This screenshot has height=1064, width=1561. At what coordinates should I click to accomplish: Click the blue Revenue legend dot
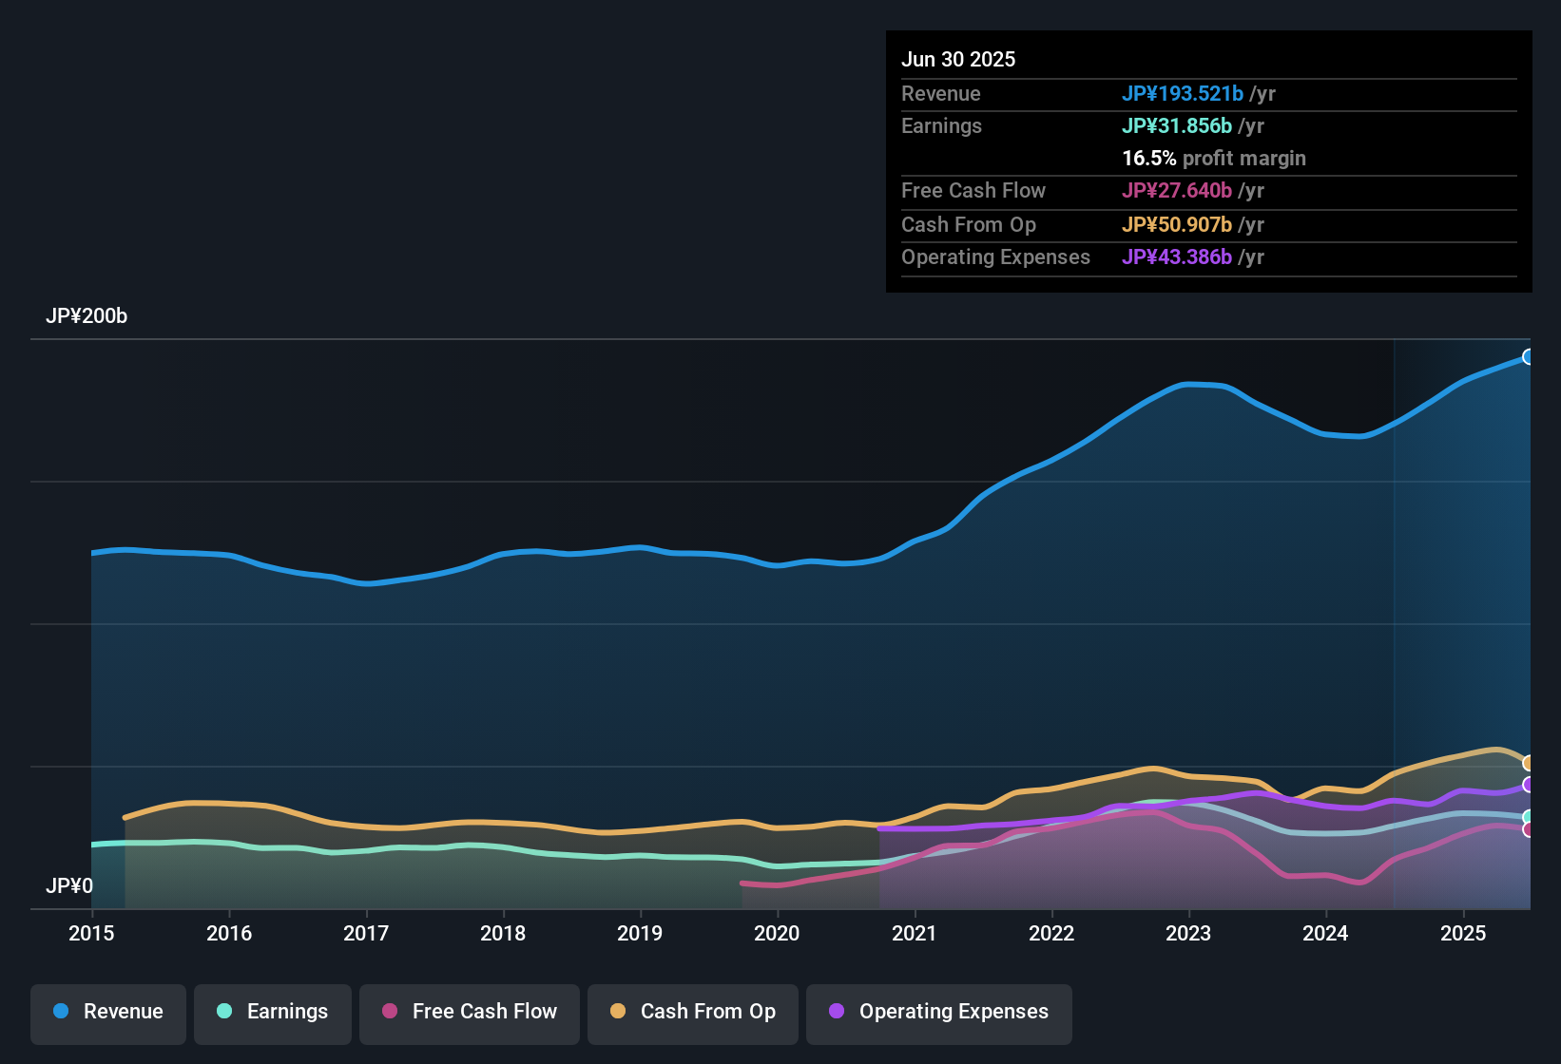pos(60,1012)
